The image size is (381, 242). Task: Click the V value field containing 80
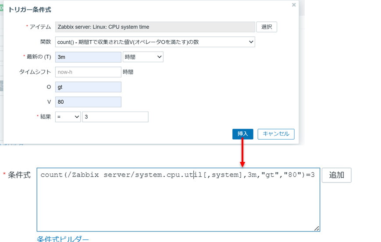(x=88, y=102)
